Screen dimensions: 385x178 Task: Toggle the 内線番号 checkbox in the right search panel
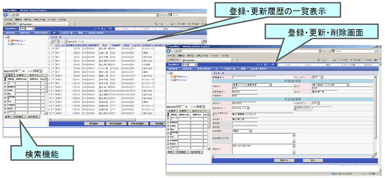169,139
